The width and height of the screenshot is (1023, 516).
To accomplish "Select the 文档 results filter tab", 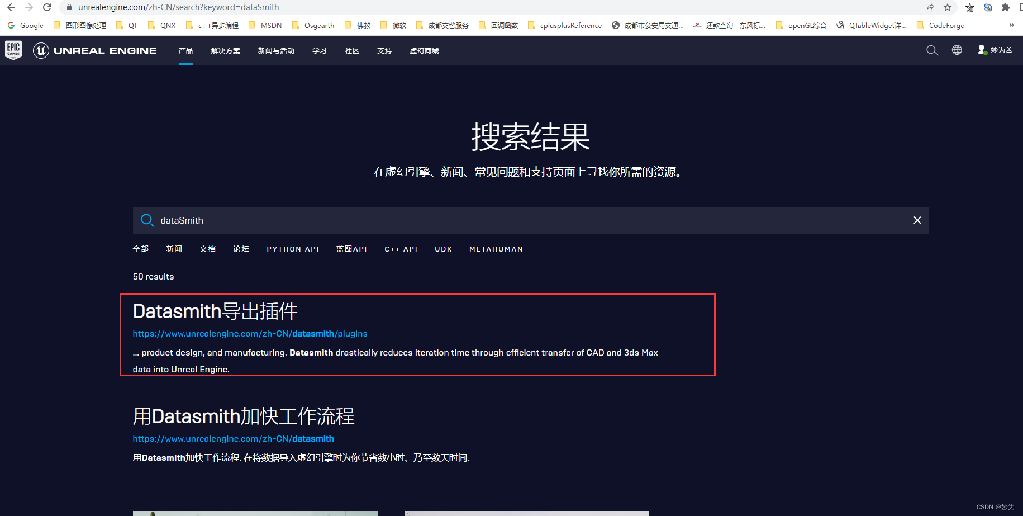I will 207,249.
